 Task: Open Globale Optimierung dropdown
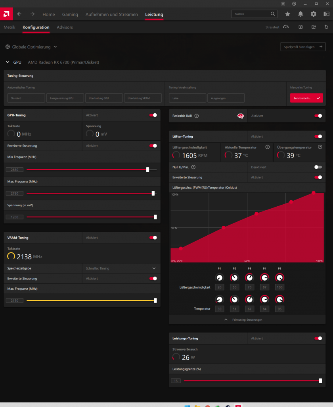tap(31, 47)
